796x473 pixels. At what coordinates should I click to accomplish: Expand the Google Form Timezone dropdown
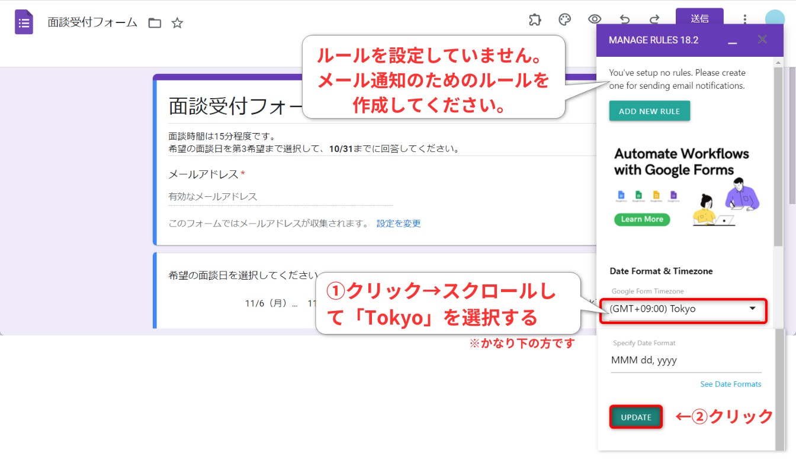click(x=682, y=309)
